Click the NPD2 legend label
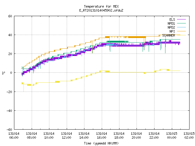The image size is (195, 146). 171,27
